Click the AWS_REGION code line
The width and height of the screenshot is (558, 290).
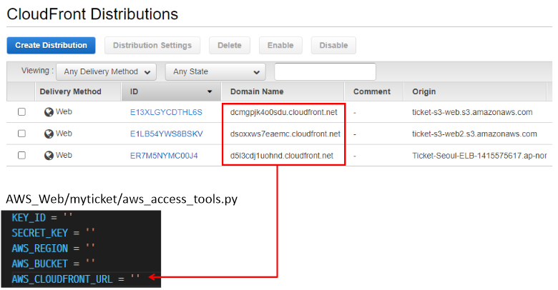pyautogui.click(x=54, y=248)
